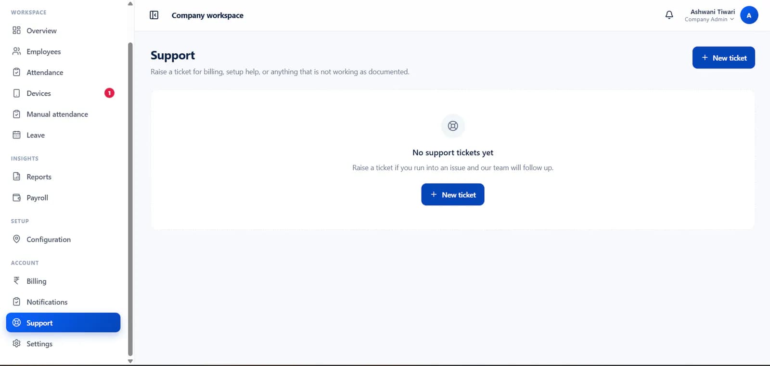The image size is (770, 366).
Task: Go to Manual attendance page
Action: pos(63,114)
